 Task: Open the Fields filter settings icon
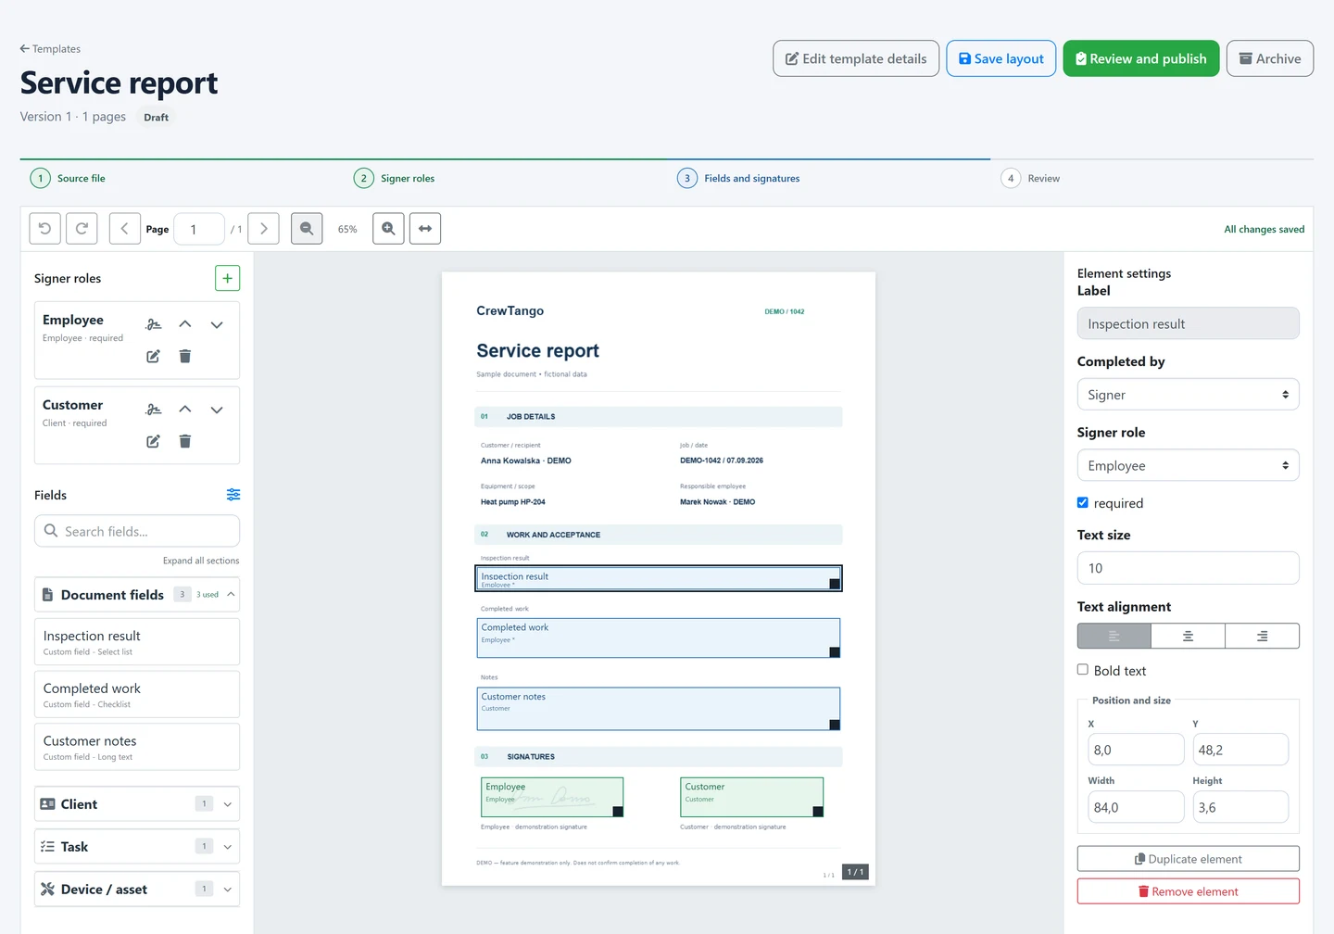[x=233, y=495]
